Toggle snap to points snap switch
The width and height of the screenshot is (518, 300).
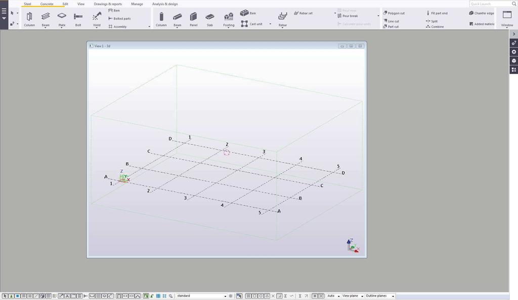tap(248, 296)
